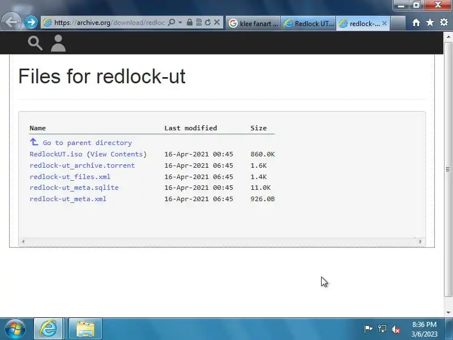Click the file list horizontal scroll left arrow

click(23, 241)
